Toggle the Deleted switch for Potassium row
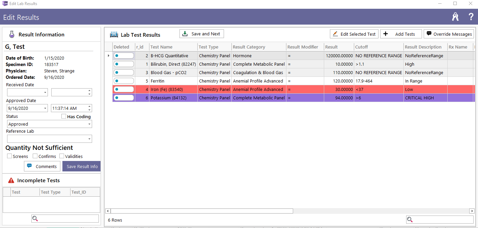The height and width of the screenshot is (228, 478). click(123, 98)
